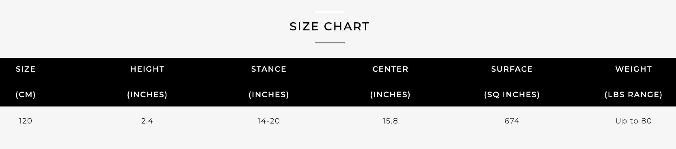
Task: Click the height value 2.4
Action: 147,121
